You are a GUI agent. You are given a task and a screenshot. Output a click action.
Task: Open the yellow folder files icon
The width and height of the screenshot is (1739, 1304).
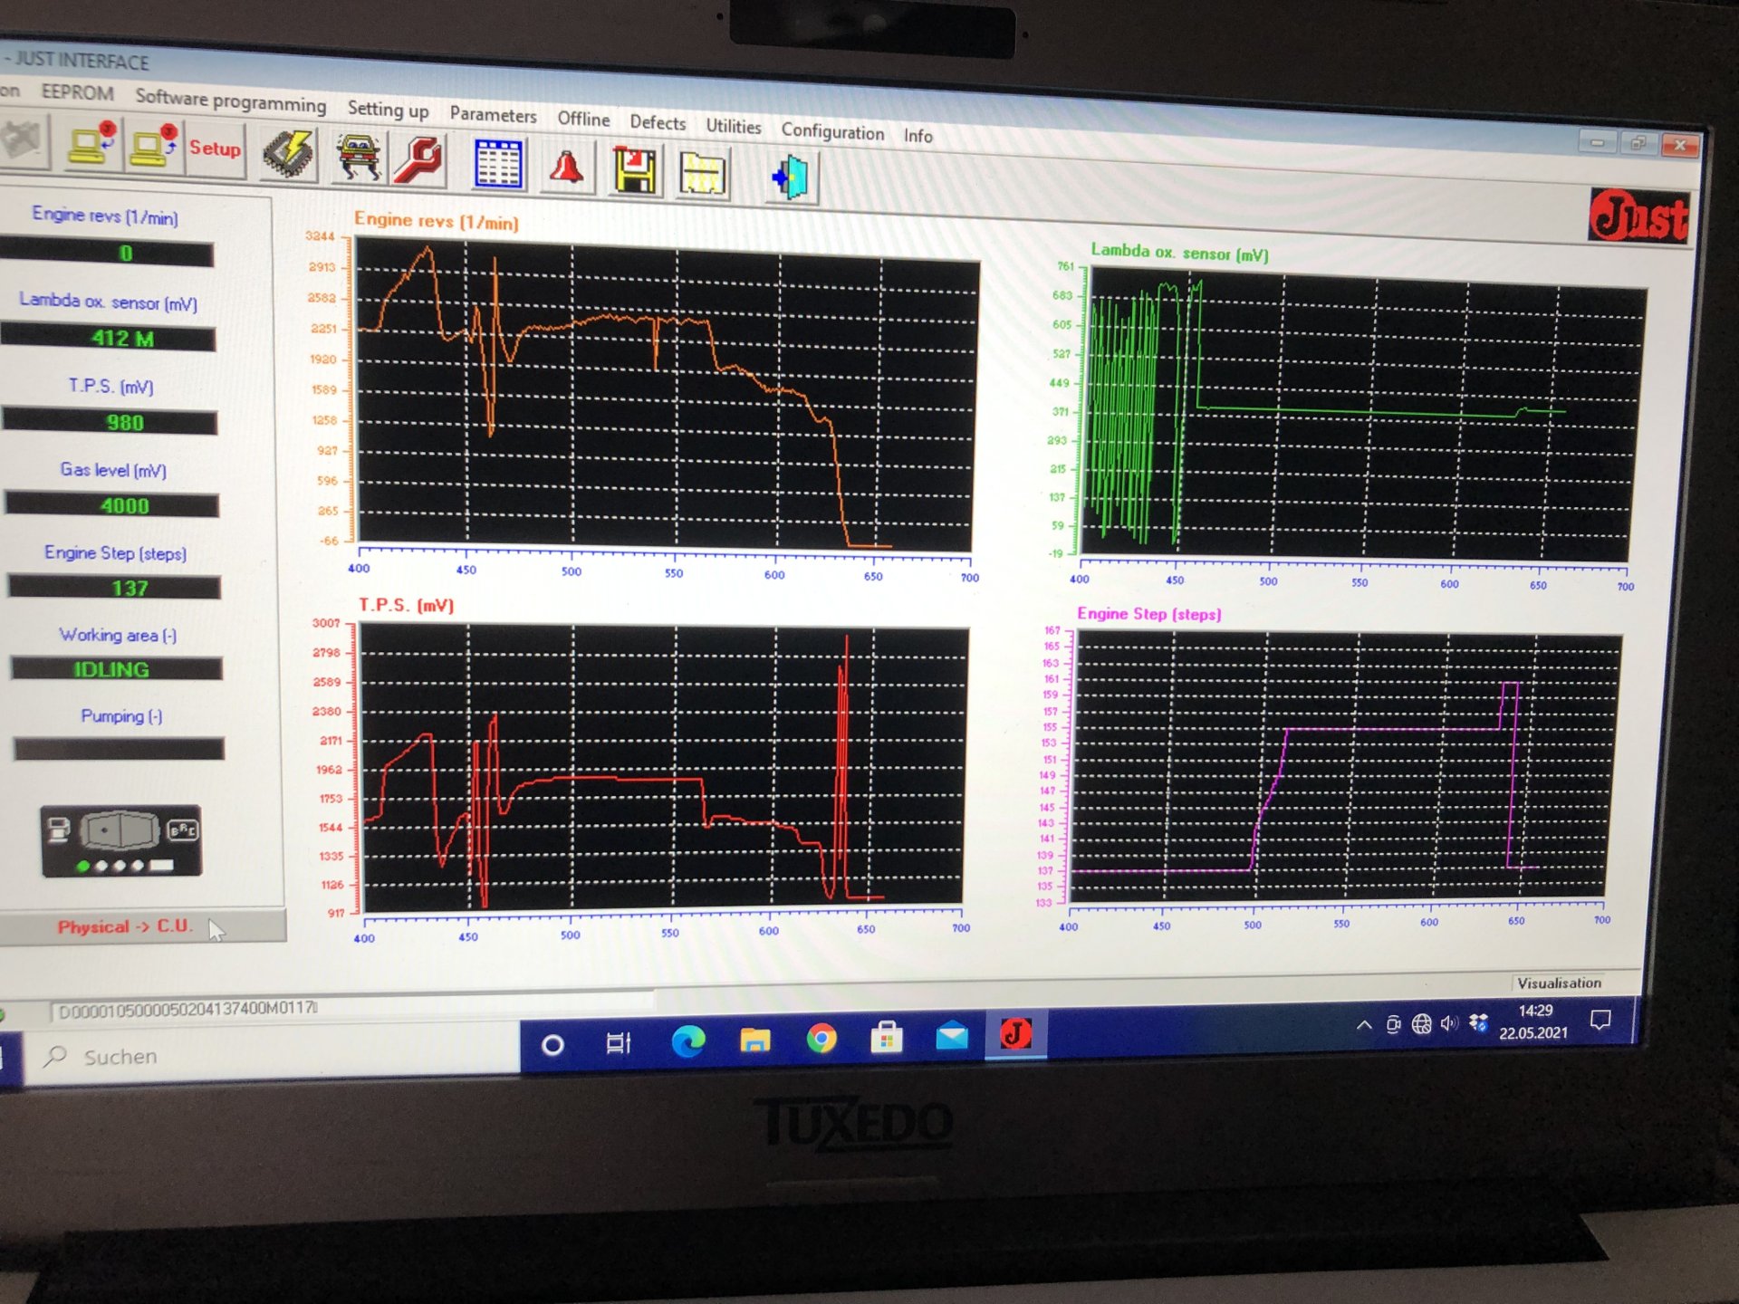pos(702,174)
